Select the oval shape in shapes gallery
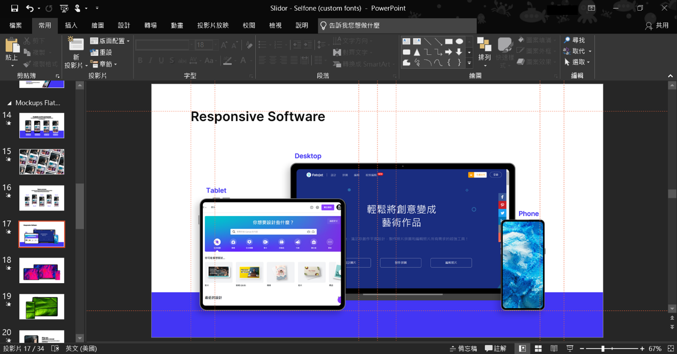Viewport: 677px width, 354px height. (x=459, y=42)
